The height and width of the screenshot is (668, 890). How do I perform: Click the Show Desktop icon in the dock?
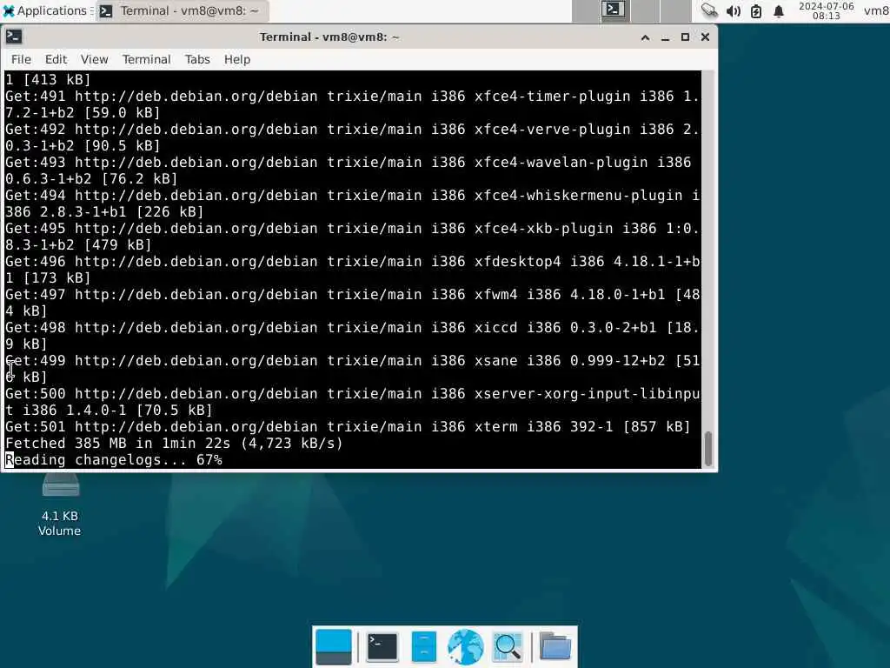(x=333, y=647)
